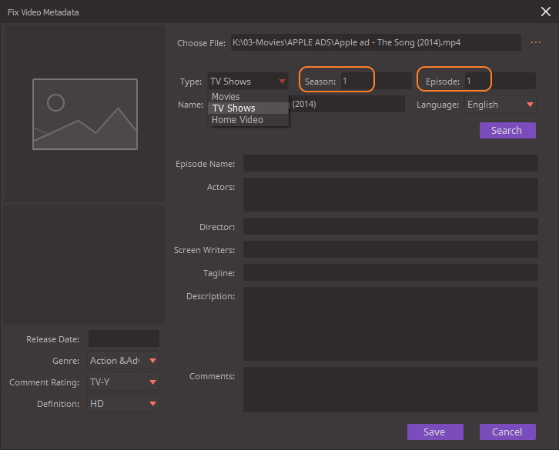Click the Tagline input field
Viewport: 559px width, 450px height.
pos(390,272)
